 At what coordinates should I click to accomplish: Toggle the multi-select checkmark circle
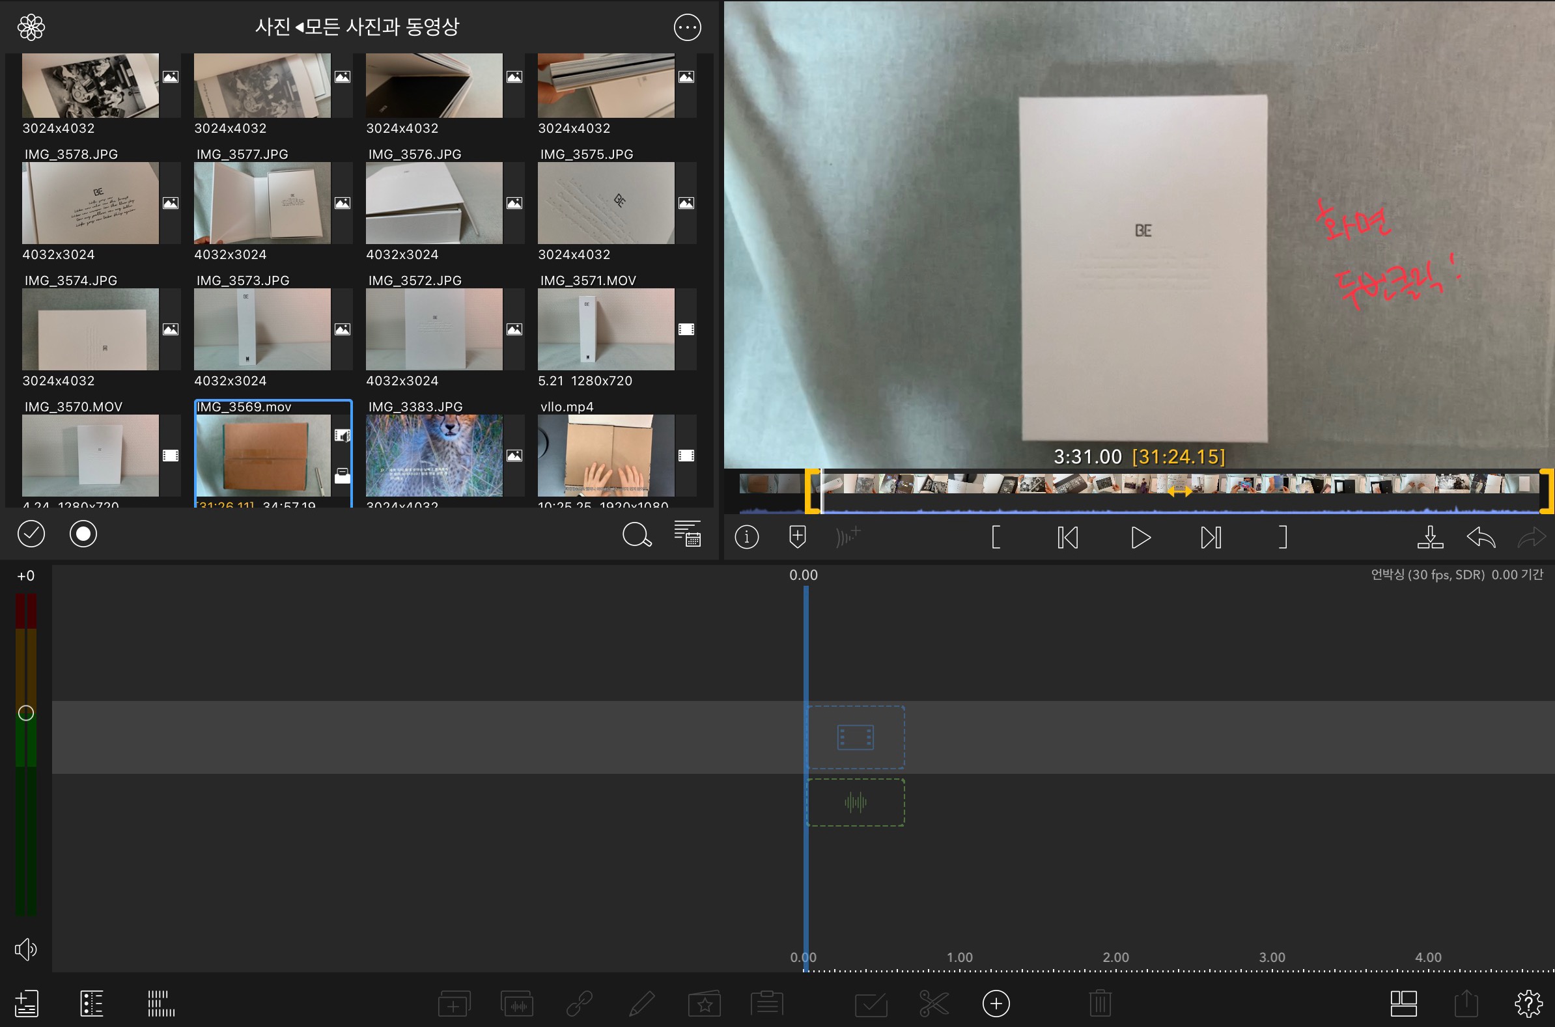[31, 534]
